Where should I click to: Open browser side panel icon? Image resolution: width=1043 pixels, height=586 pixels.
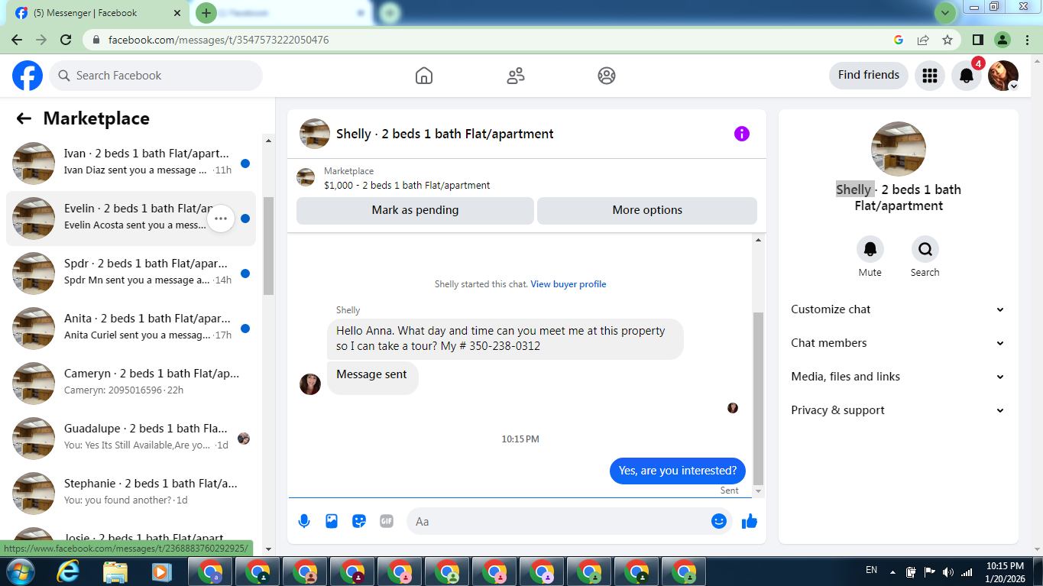point(977,40)
